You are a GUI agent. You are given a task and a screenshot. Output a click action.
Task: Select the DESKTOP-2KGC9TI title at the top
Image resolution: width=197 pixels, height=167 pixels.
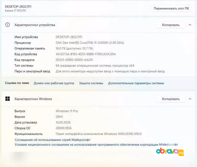click(x=18, y=7)
